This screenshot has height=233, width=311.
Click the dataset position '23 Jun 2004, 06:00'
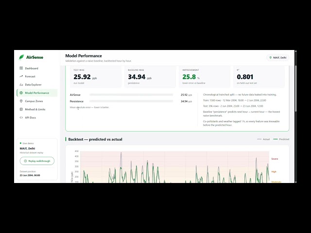click(x=30, y=175)
